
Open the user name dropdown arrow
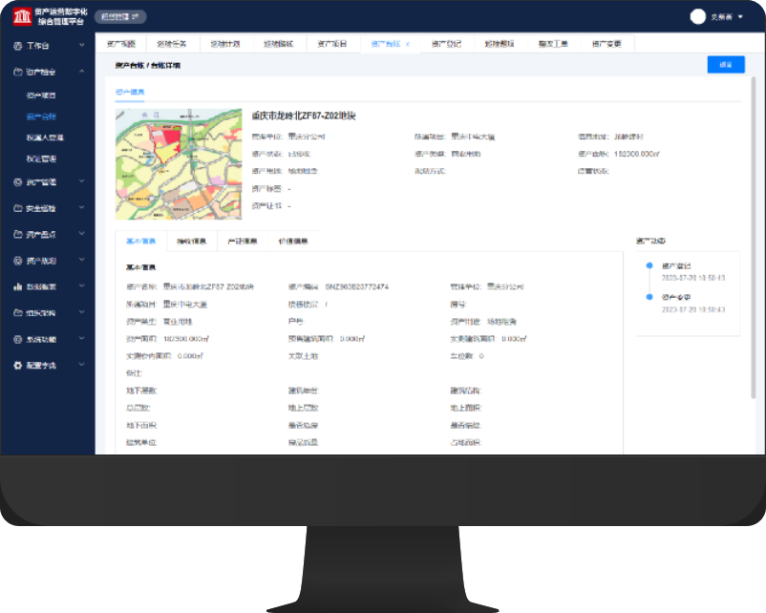pos(741,17)
